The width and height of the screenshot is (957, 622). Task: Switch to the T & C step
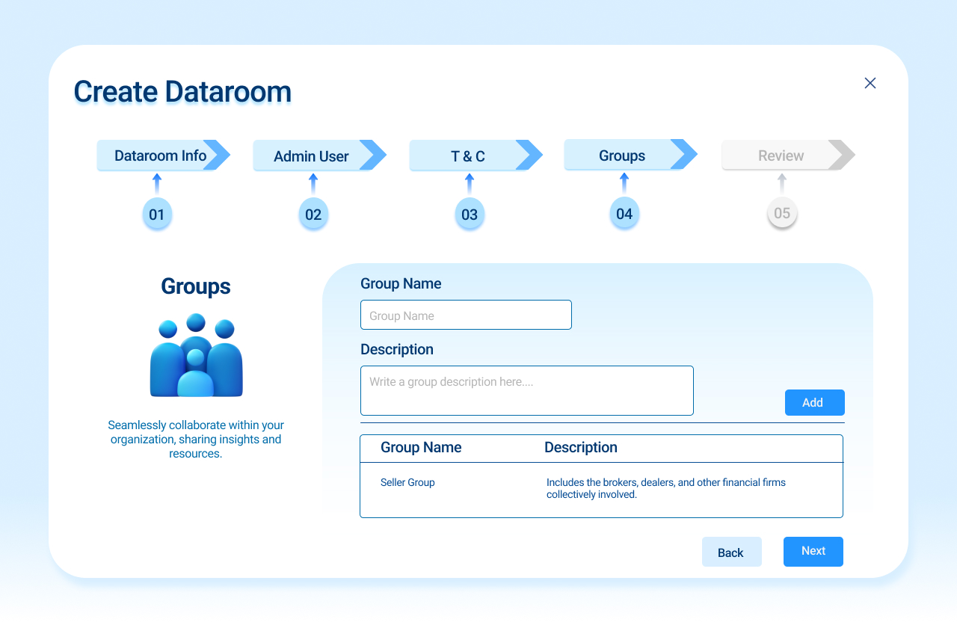pyautogui.click(x=476, y=155)
